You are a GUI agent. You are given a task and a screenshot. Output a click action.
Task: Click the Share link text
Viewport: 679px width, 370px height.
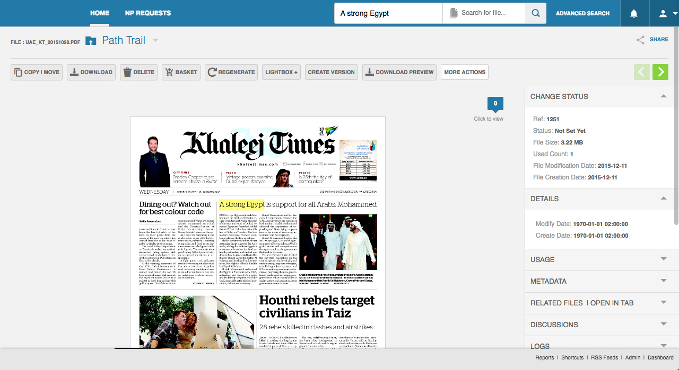[659, 40]
